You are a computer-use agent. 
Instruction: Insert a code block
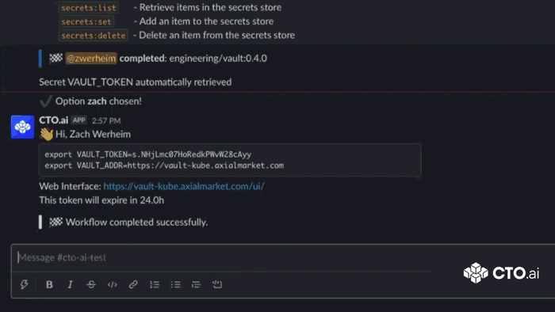217,284
